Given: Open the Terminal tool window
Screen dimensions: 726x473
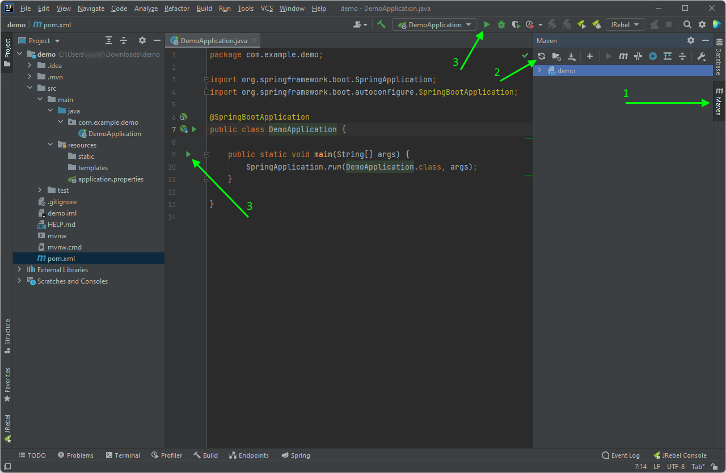Looking at the screenshot, I should point(123,455).
